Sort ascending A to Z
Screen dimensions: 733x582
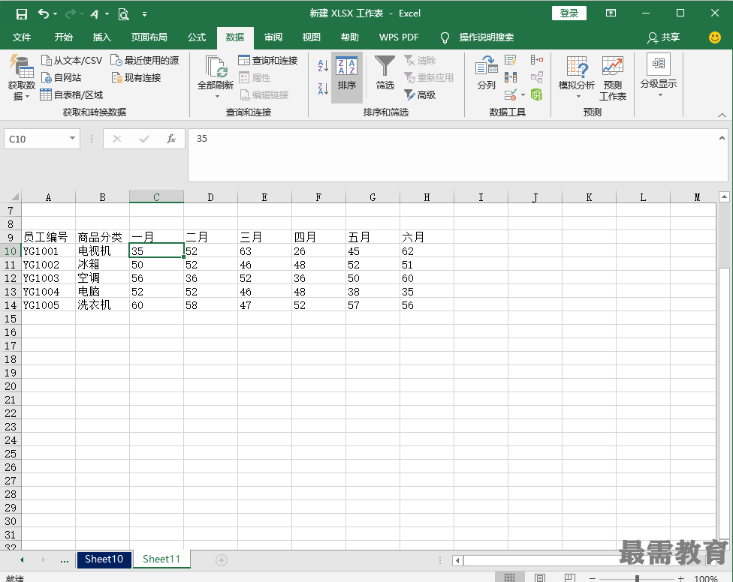pos(322,65)
